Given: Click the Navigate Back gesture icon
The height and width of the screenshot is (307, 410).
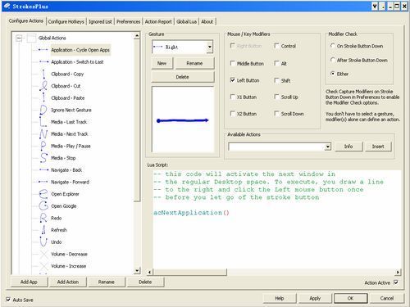Looking at the screenshot, I should pos(43,169).
